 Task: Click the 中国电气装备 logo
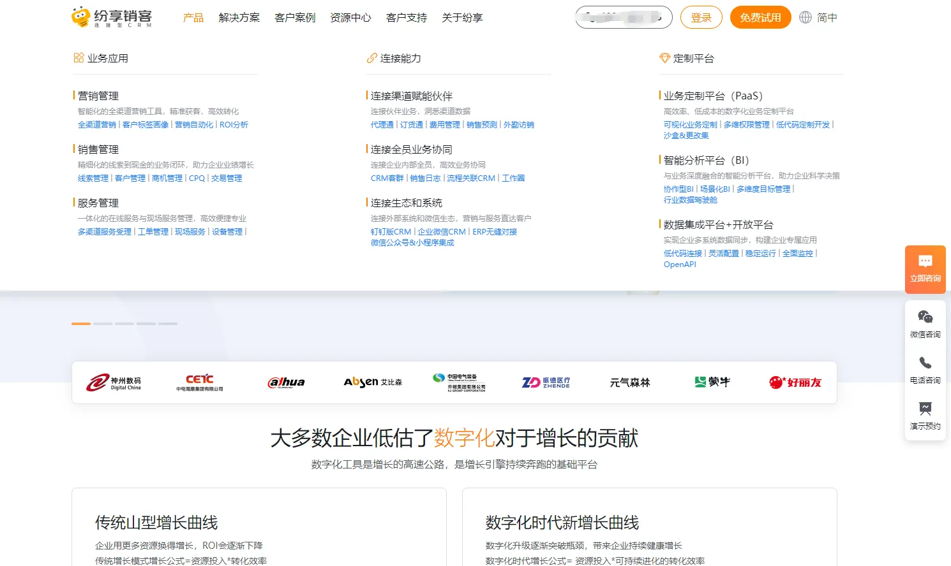459,382
